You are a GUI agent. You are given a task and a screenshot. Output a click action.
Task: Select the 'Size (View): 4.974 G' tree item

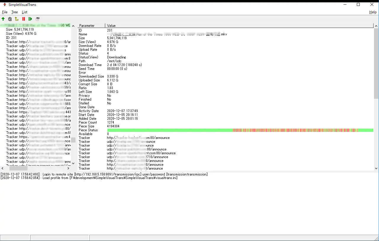click(21, 34)
